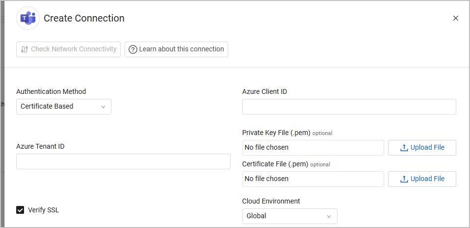Click the Private Key file chosen field
Image resolution: width=470 pixels, height=228 pixels.
[313, 148]
